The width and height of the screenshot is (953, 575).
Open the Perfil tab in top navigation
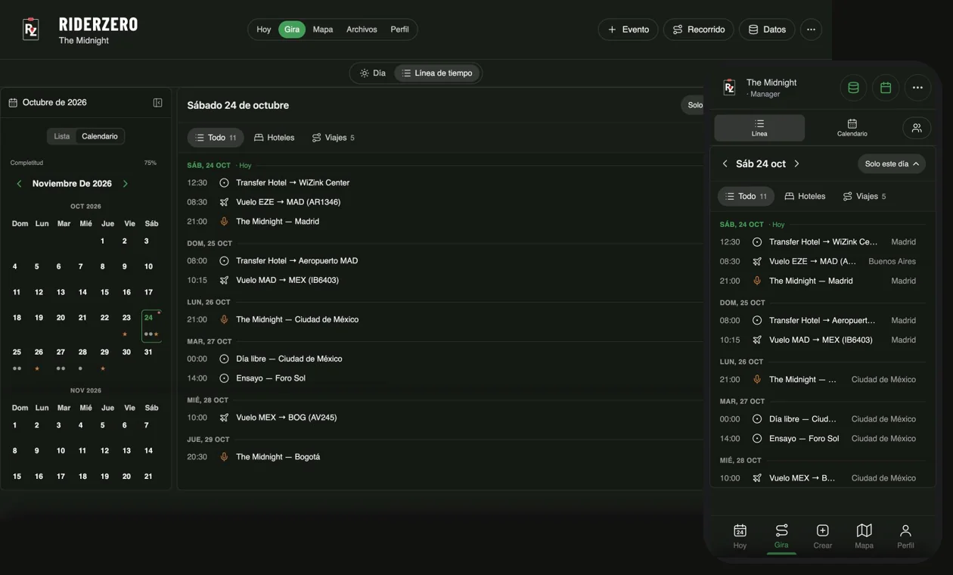(x=399, y=30)
